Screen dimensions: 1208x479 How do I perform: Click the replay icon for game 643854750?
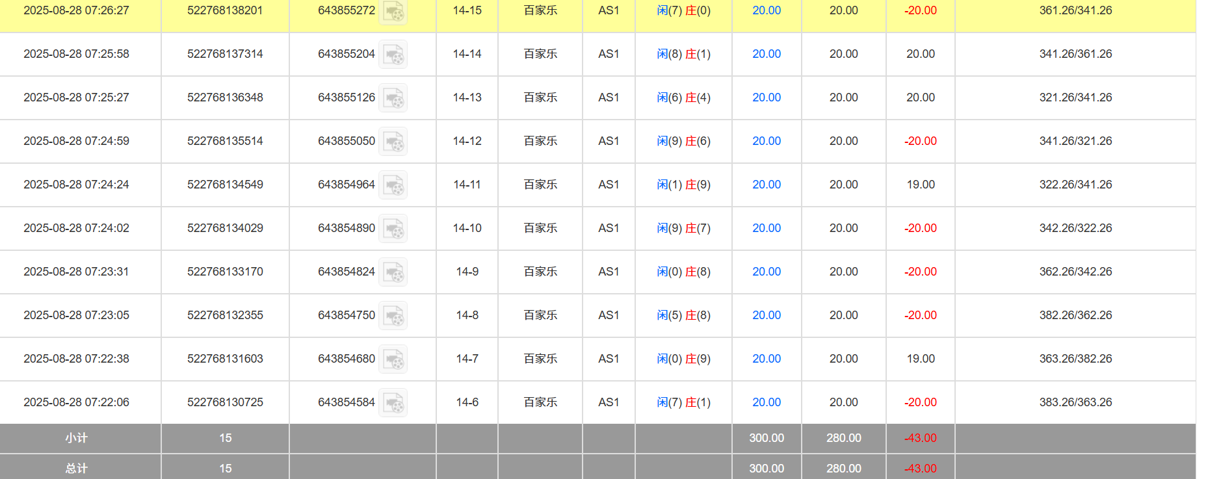(x=393, y=316)
